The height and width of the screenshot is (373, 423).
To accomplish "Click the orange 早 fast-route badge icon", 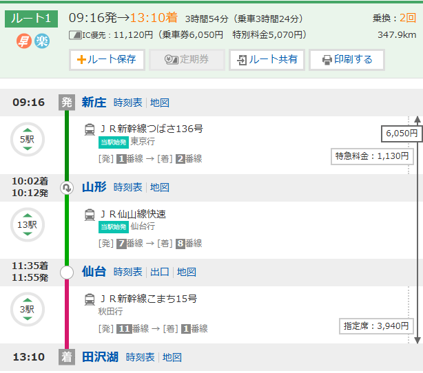I will tap(24, 41).
